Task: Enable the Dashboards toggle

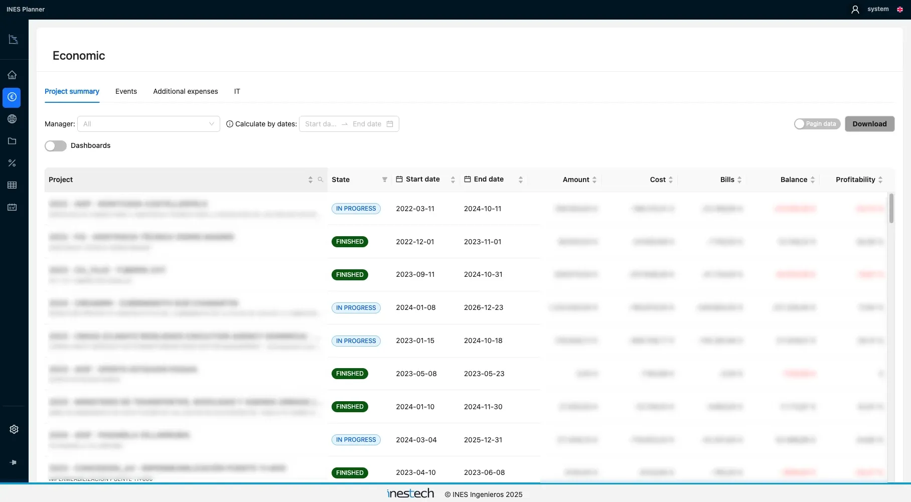Action: (x=56, y=145)
